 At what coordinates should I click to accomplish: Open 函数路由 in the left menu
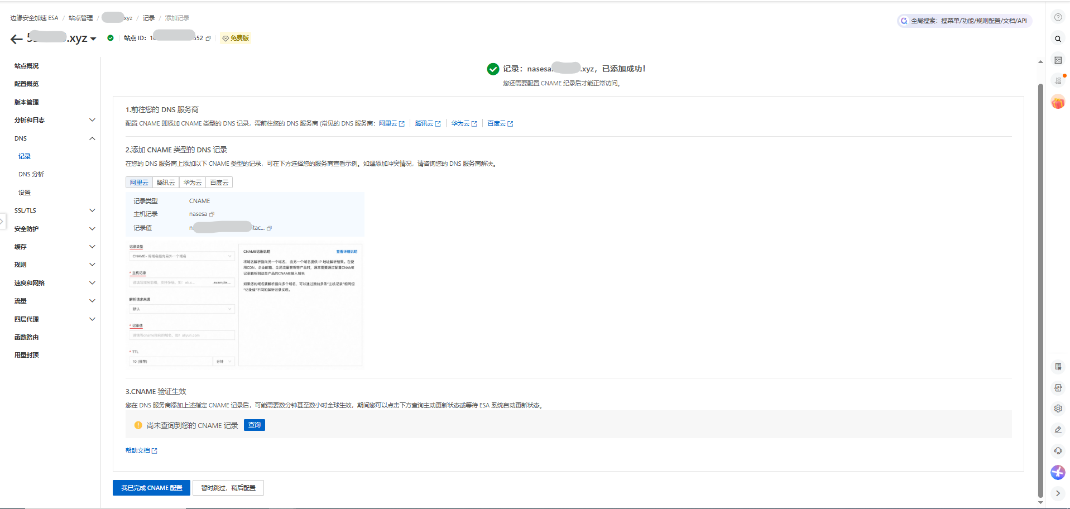[27, 337]
